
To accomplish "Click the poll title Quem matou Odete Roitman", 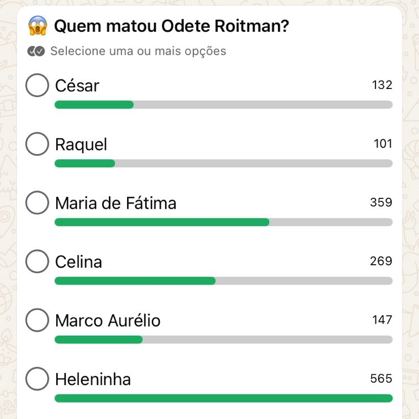I will tap(171, 26).
